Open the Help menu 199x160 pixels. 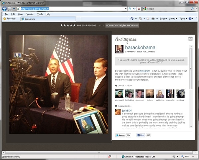[x=48, y=14]
